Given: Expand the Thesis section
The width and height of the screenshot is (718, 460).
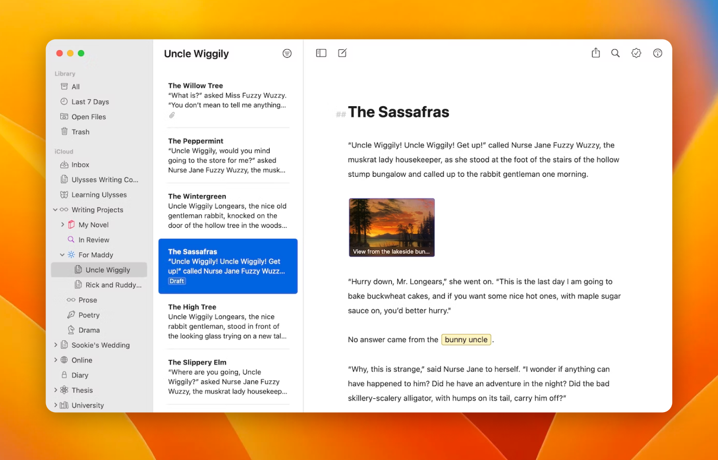Looking at the screenshot, I should tap(55, 390).
